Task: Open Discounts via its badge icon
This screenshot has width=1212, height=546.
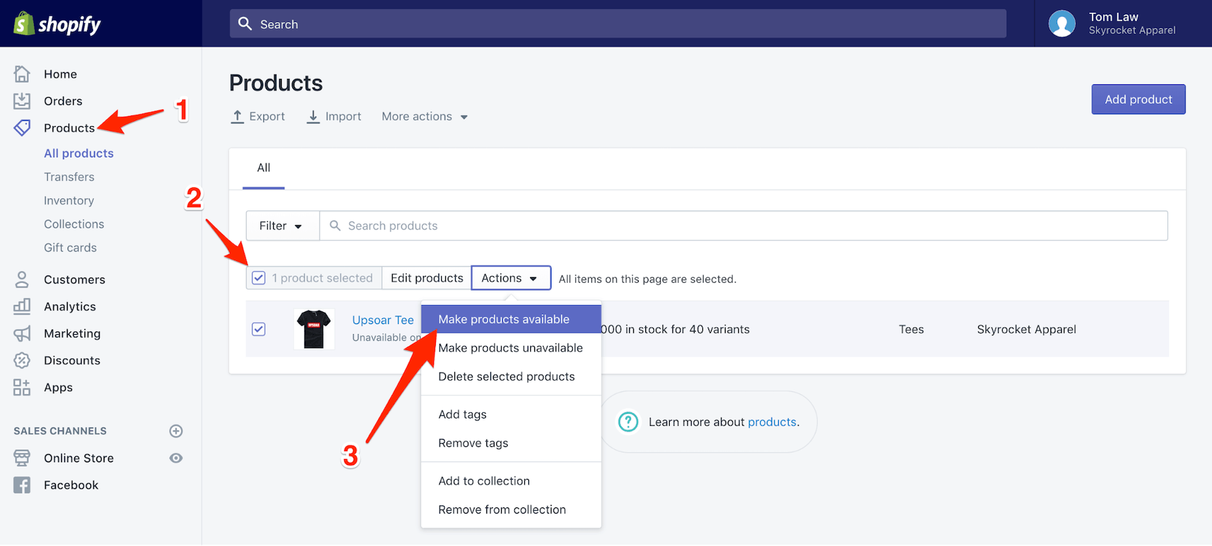Action: pos(22,360)
